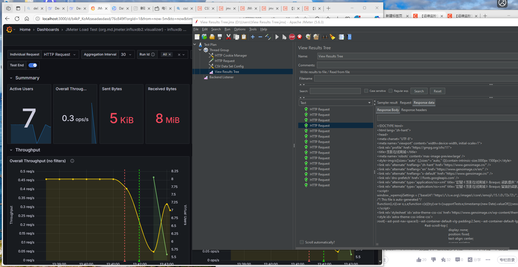Click the thumbs-up like icon showing 20
The width and height of the screenshot is (518, 267).
(419, 260)
